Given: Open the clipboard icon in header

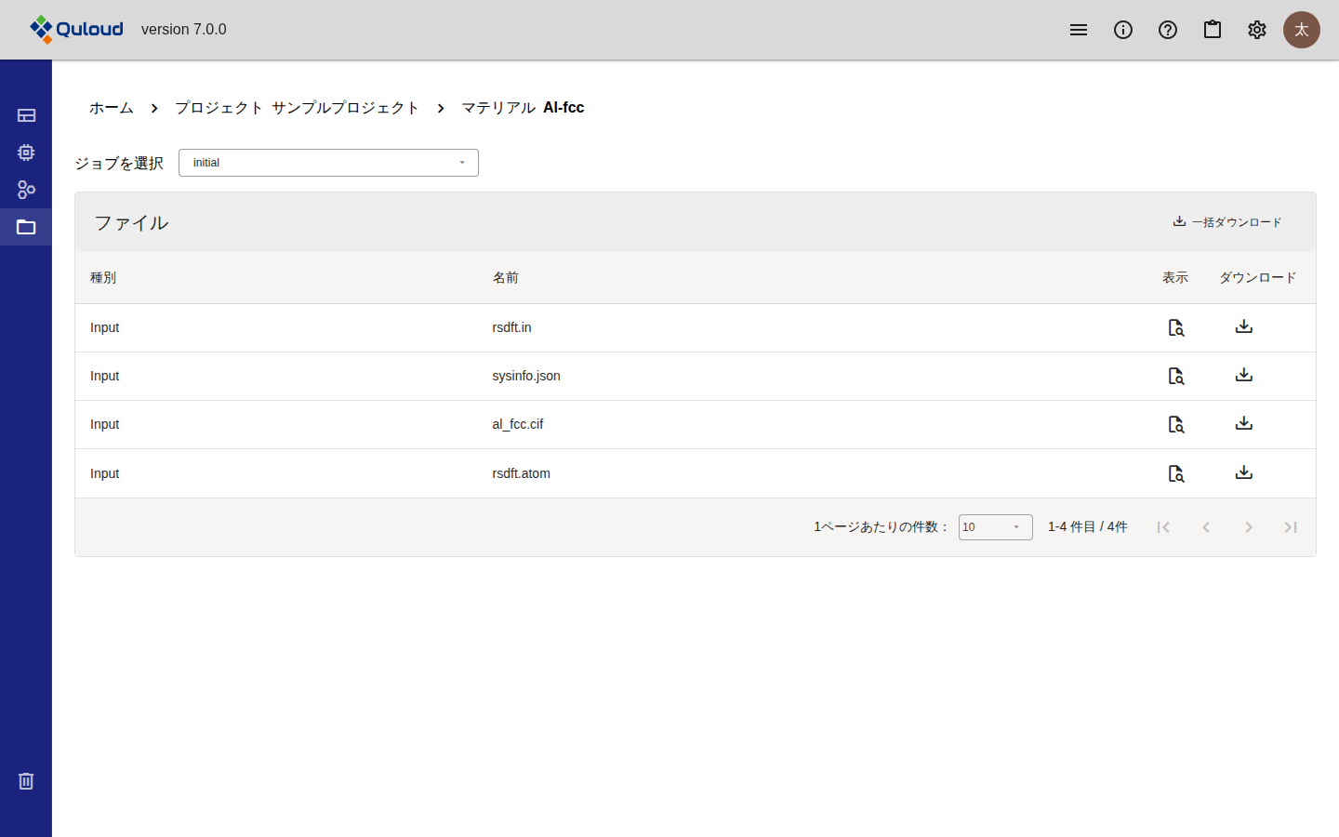Looking at the screenshot, I should click(x=1213, y=30).
